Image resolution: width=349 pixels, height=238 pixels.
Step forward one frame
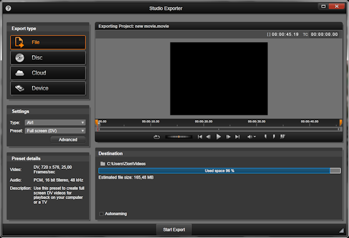point(229,137)
